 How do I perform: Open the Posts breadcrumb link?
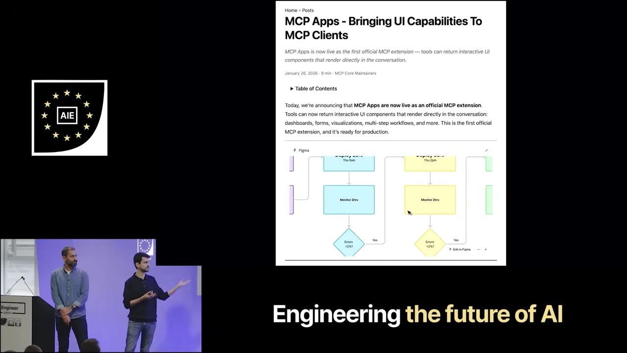coord(308,10)
